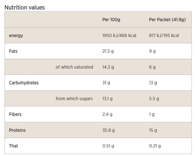The image size is (196, 156).
Task: Select the 35.8 g proteins value
Action: click(x=108, y=130)
